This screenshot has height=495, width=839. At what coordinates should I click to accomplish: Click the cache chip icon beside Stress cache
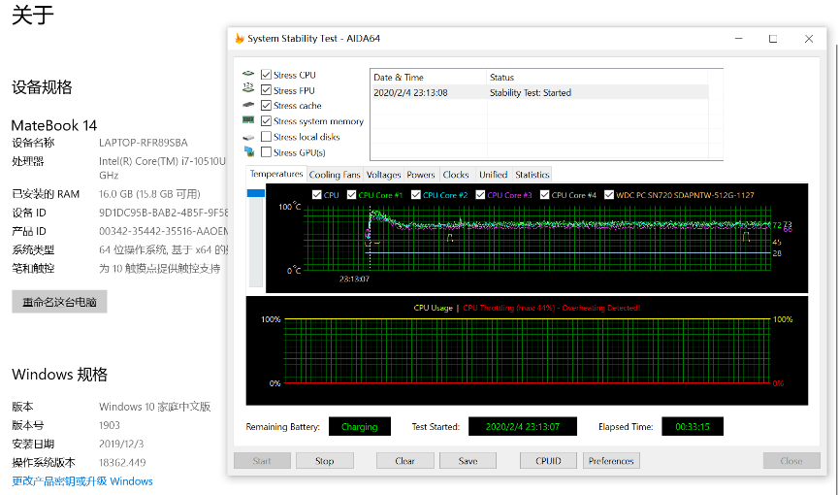tap(248, 106)
